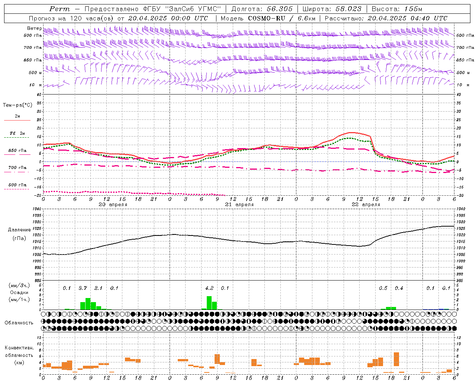476x381 pixels.
Task: Click the "Давление" pressure panel label
Action: point(19,230)
